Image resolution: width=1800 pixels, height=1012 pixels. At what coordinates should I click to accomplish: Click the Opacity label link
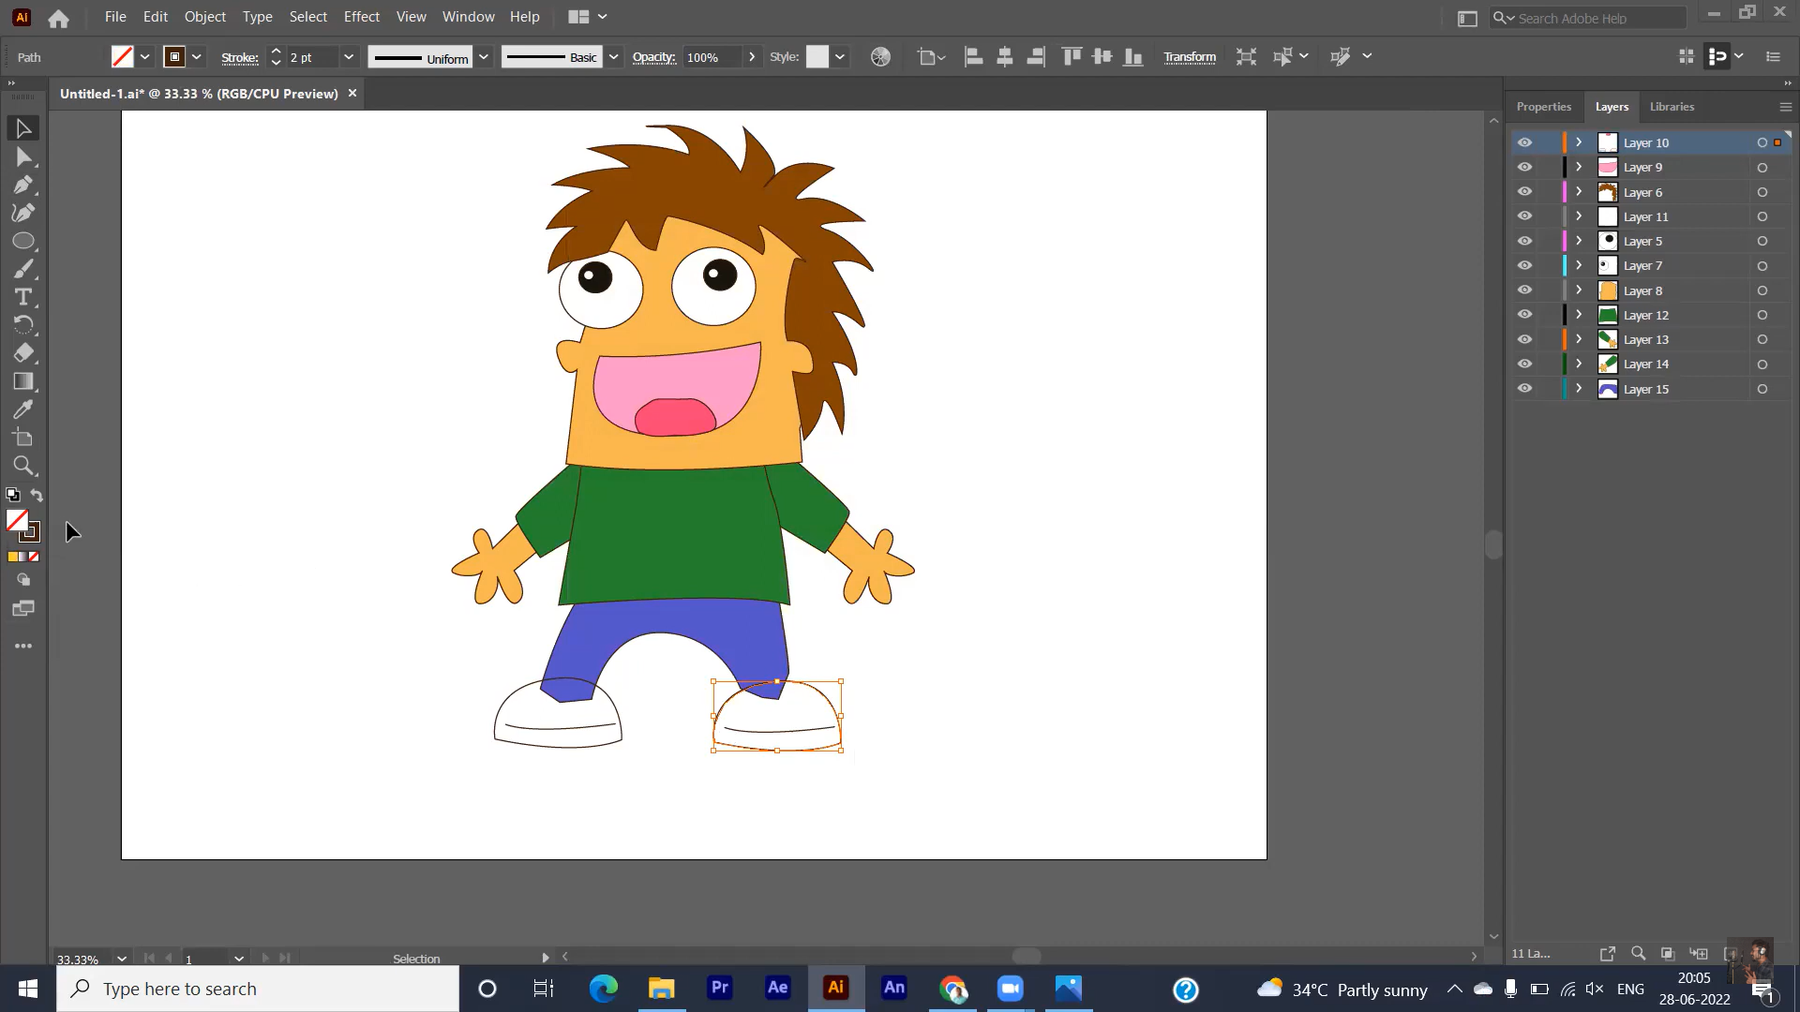[653, 57]
